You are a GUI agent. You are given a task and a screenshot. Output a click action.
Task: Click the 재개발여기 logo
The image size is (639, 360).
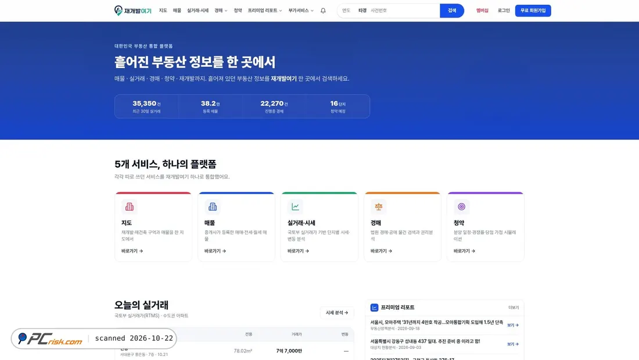(x=133, y=10)
